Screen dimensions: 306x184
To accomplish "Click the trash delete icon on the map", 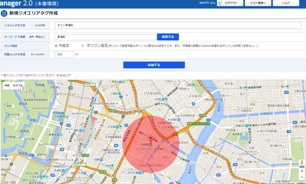I will pyautogui.click(x=23, y=89).
